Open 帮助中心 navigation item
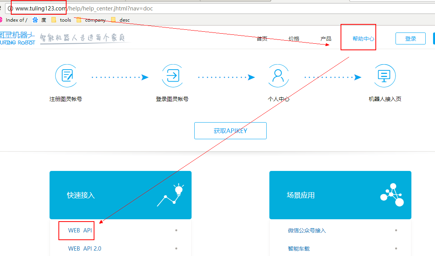This screenshot has width=435, height=256. (x=363, y=39)
